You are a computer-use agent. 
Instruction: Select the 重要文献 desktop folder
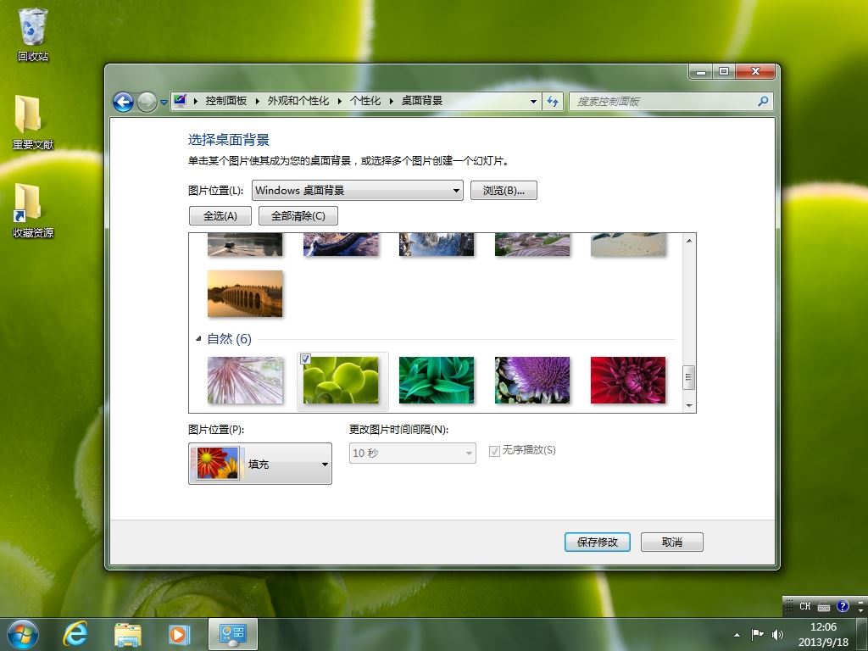click(33, 122)
